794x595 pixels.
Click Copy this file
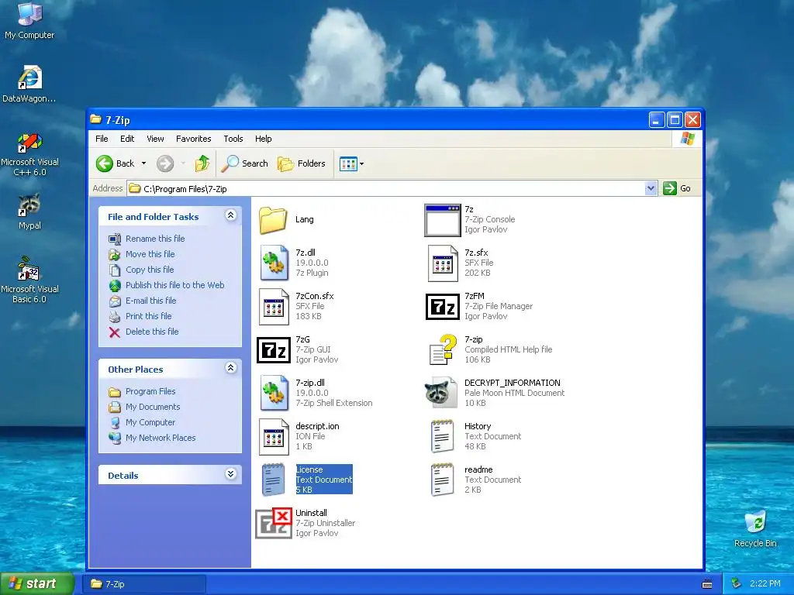(x=150, y=270)
